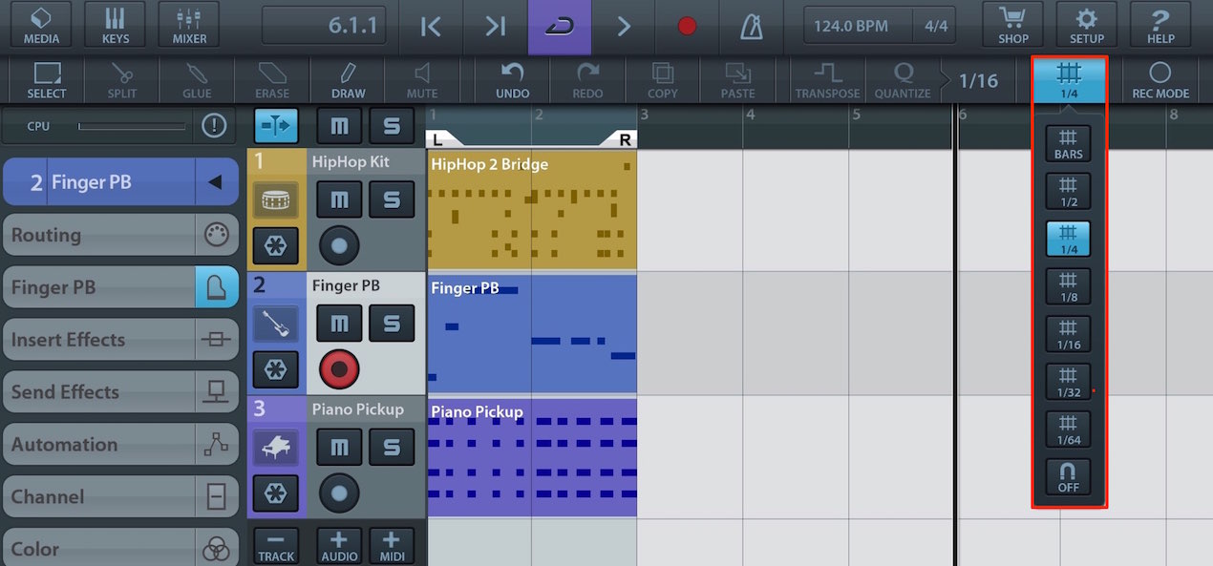Start playback with the play button
Screen dimensions: 1213x566
coord(623,27)
